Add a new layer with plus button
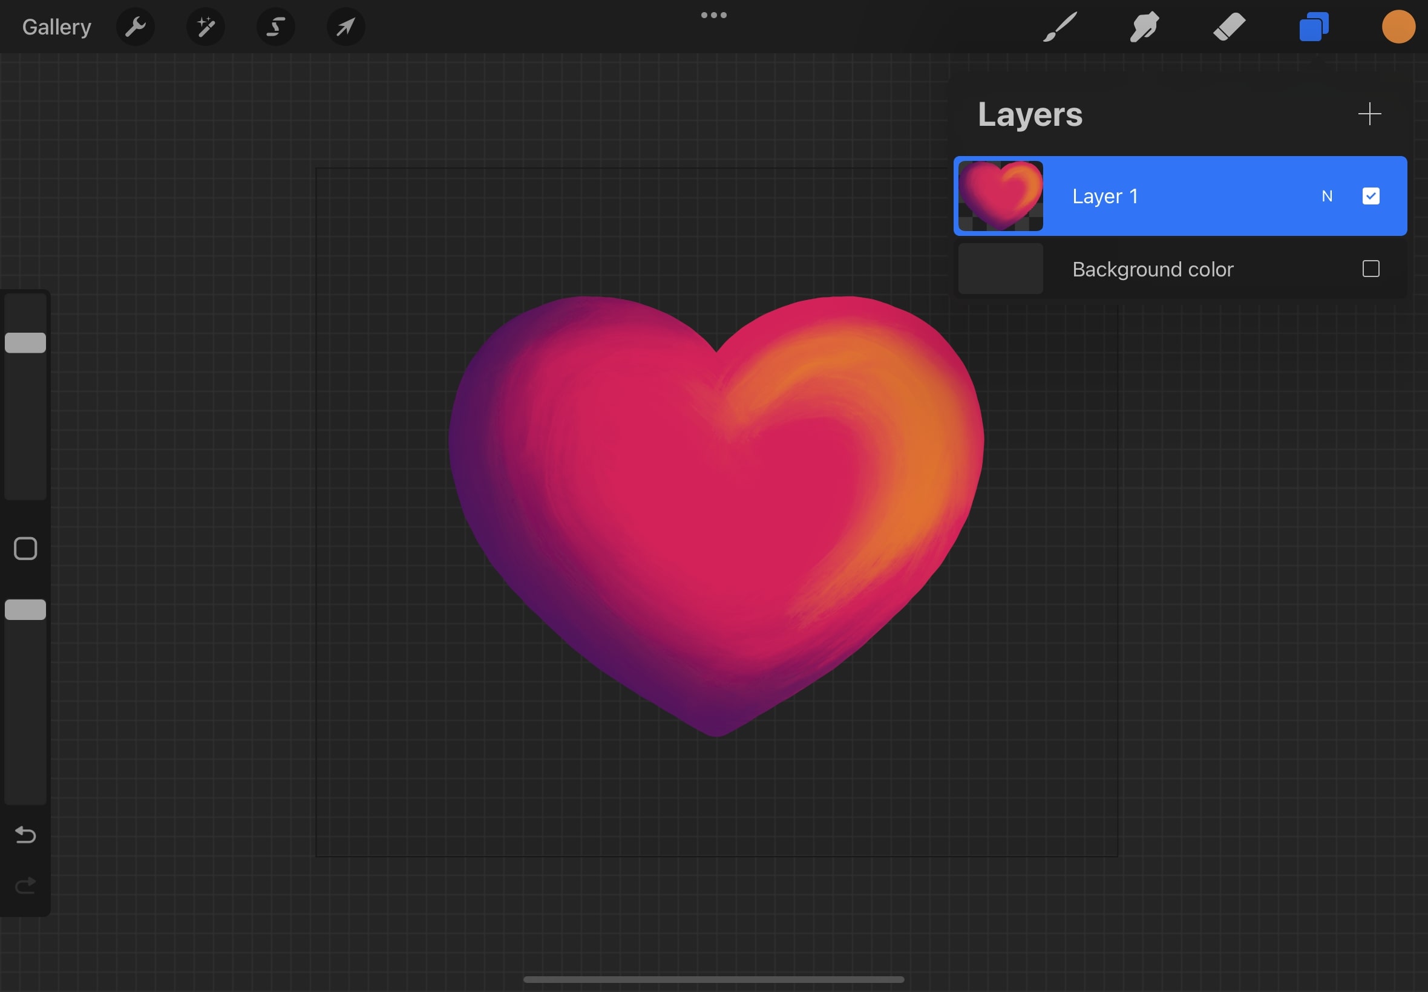This screenshot has width=1428, height=992. point(1369,114)
